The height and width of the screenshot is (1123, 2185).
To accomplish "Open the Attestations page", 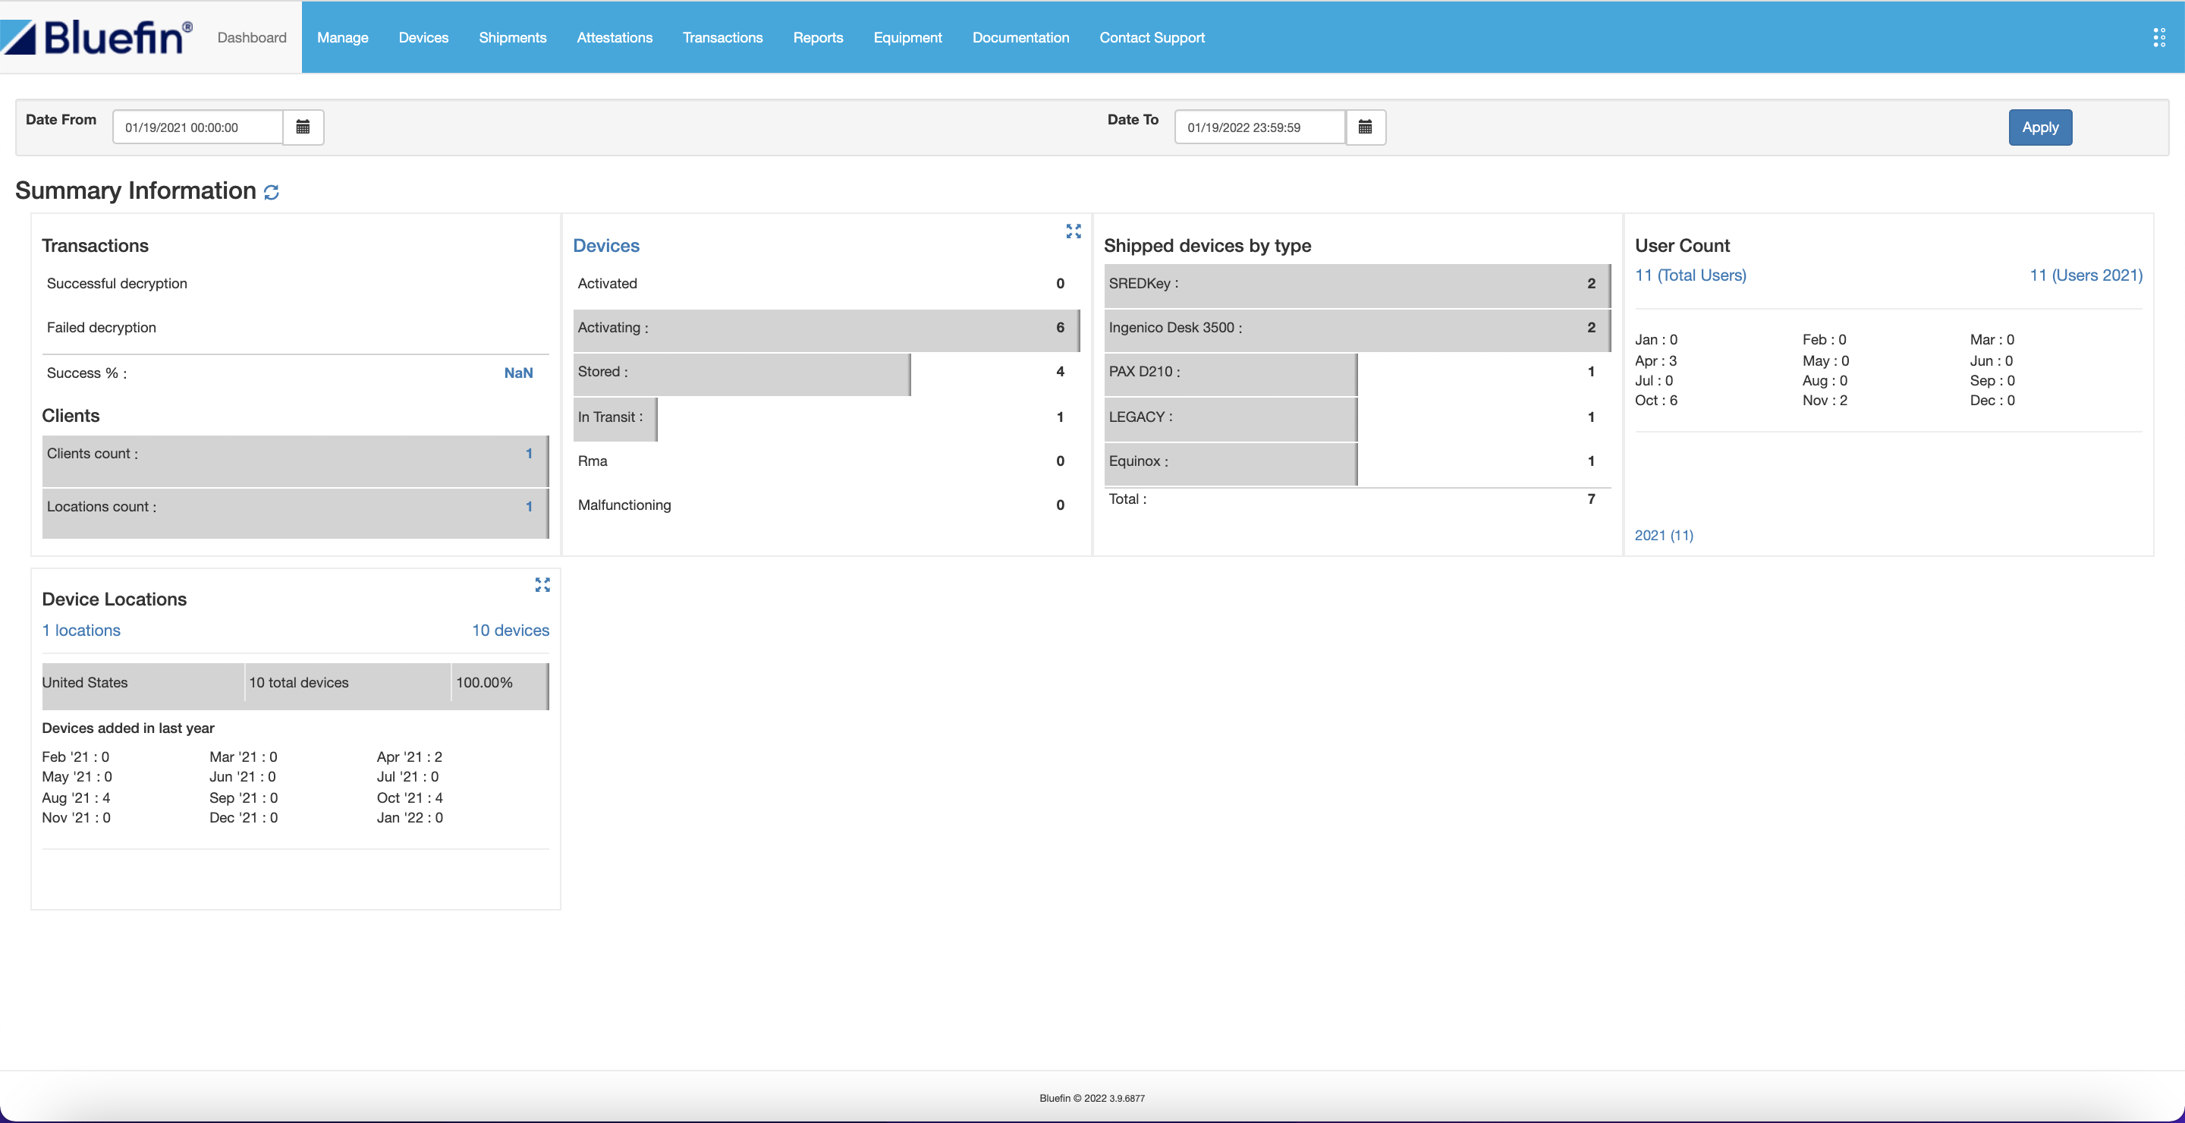I will 614,37.
